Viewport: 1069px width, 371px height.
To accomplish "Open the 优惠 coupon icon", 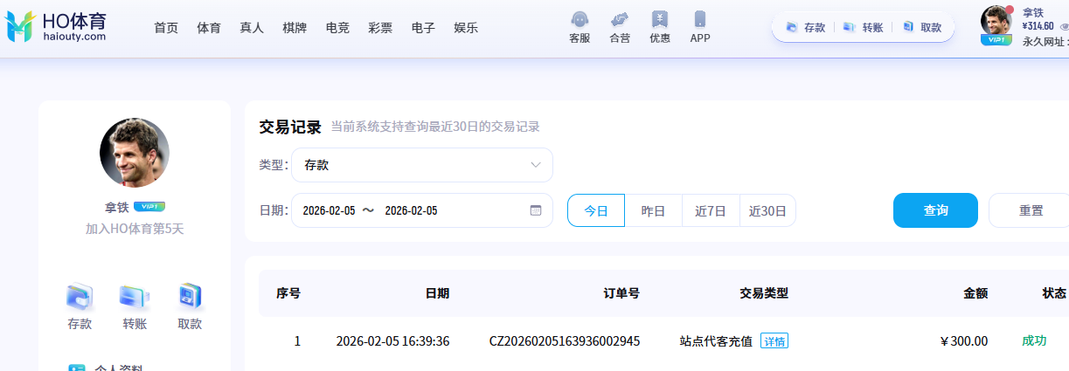I will click(660, 19).
